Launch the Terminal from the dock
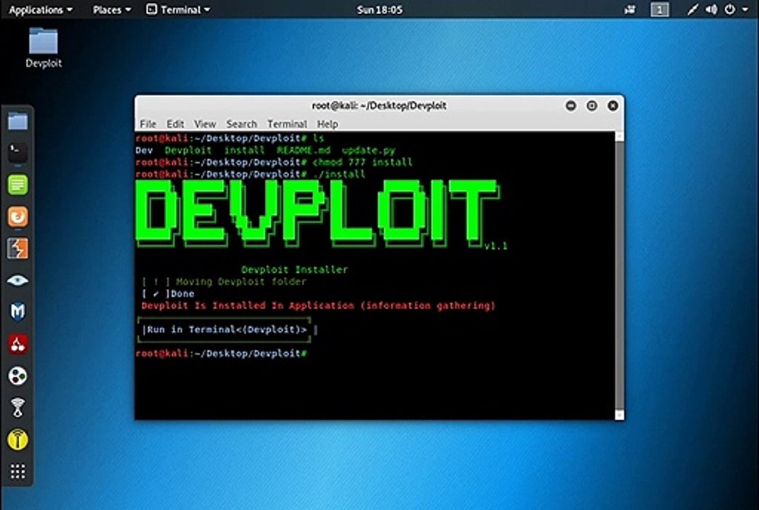 (18, 152)
